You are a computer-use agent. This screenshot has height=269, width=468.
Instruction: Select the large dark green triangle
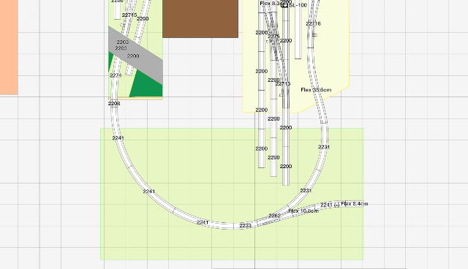coord(147,86)
